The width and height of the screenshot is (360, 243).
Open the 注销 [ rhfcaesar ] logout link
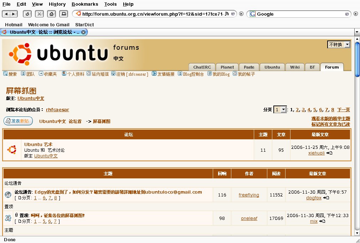[x=132, y=74]
